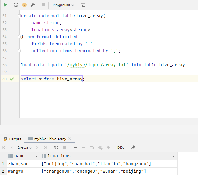This screenshot has height=182, width=198.
Task: Go to next page of results
Action: [x=37, y=148]
